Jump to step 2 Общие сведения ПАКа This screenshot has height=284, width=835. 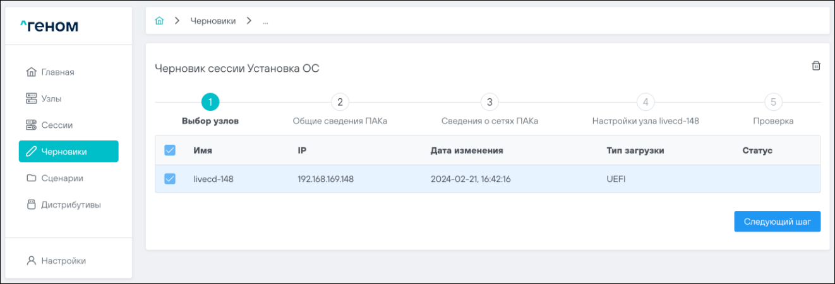pyautogui.click(x=340, y=103)
